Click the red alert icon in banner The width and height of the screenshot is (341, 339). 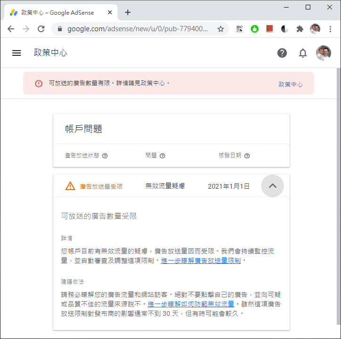(39, 84)
